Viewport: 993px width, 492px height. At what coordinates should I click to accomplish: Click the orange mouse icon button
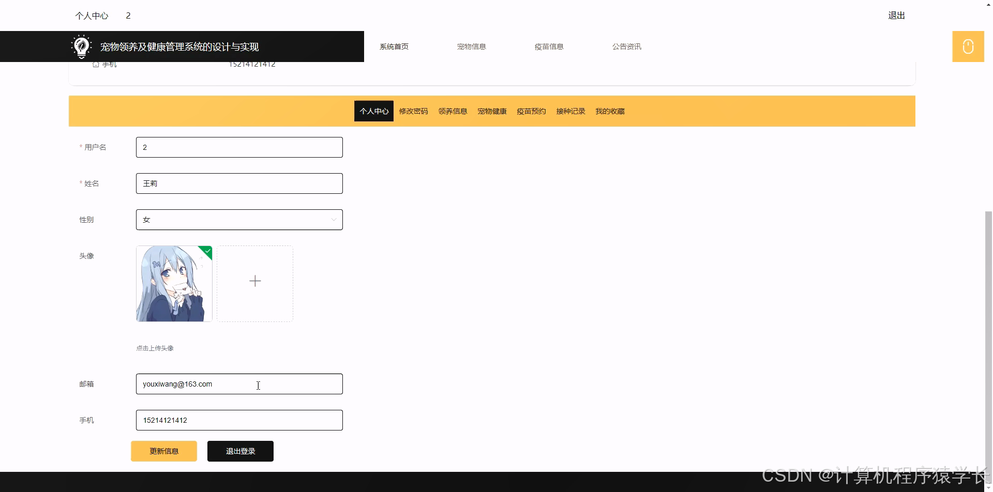(x=968, y=47)
